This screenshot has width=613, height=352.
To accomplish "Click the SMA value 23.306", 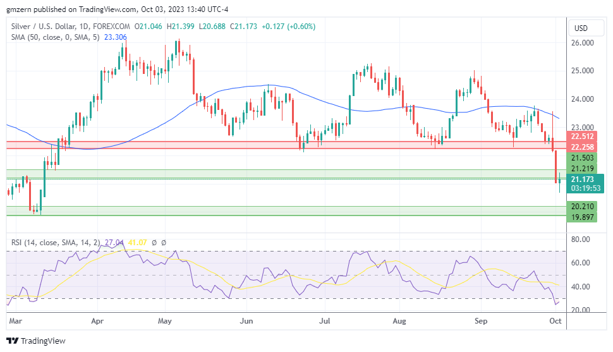I will (x=115, y=37).
